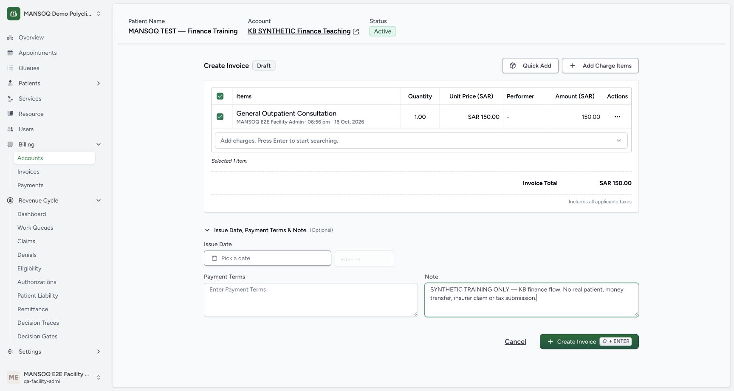
Task: Focus the Payment Terms text area
Action: 311,300
